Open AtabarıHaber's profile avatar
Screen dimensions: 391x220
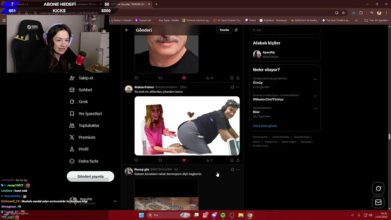pos(129,89)
